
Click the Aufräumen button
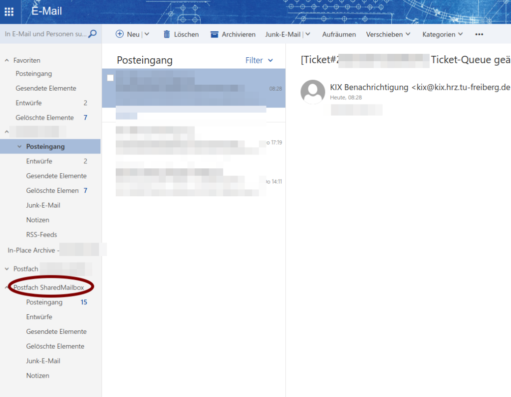[x=339, y=34]
